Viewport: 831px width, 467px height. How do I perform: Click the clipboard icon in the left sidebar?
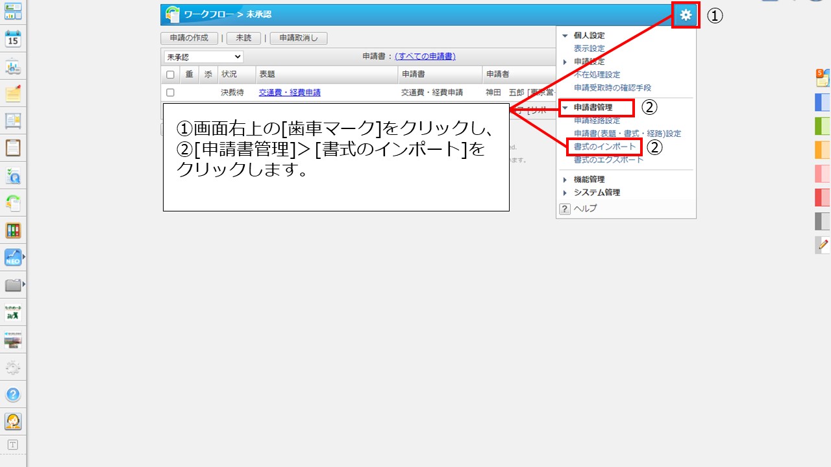[x=13, y=148]
